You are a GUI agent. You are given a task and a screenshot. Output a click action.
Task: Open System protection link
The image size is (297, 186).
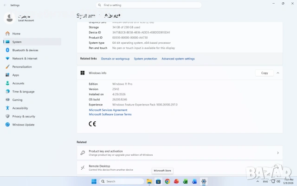click(x=145, y=59)
